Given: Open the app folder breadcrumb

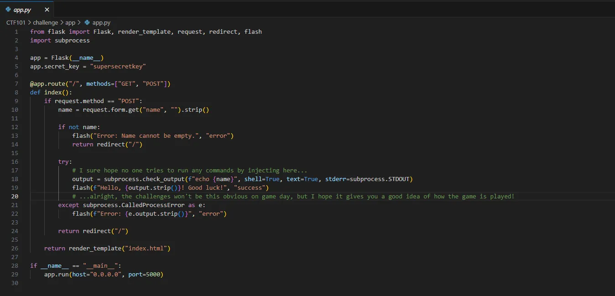Looking at the screenshot, I should click(x=70, y=22).
